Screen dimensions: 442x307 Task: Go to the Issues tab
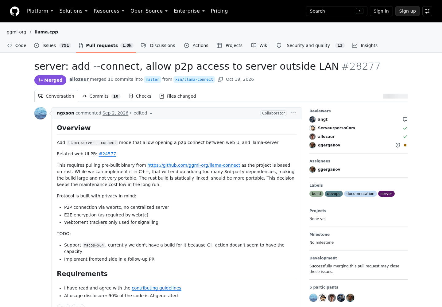52,45
